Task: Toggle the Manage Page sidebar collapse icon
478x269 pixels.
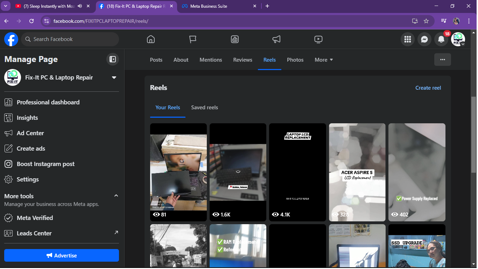Action: (x=112, y=59)
